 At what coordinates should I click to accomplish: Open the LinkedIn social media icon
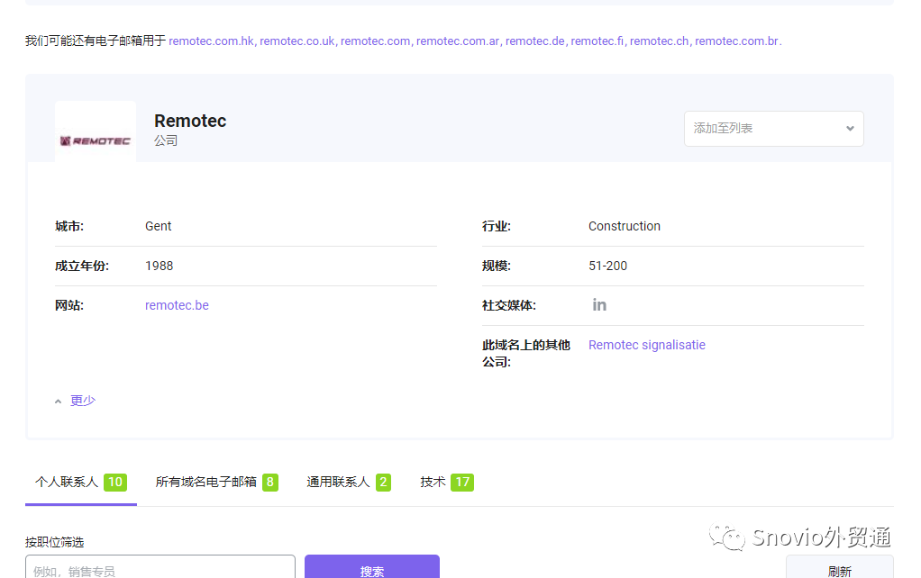point(599,305)
